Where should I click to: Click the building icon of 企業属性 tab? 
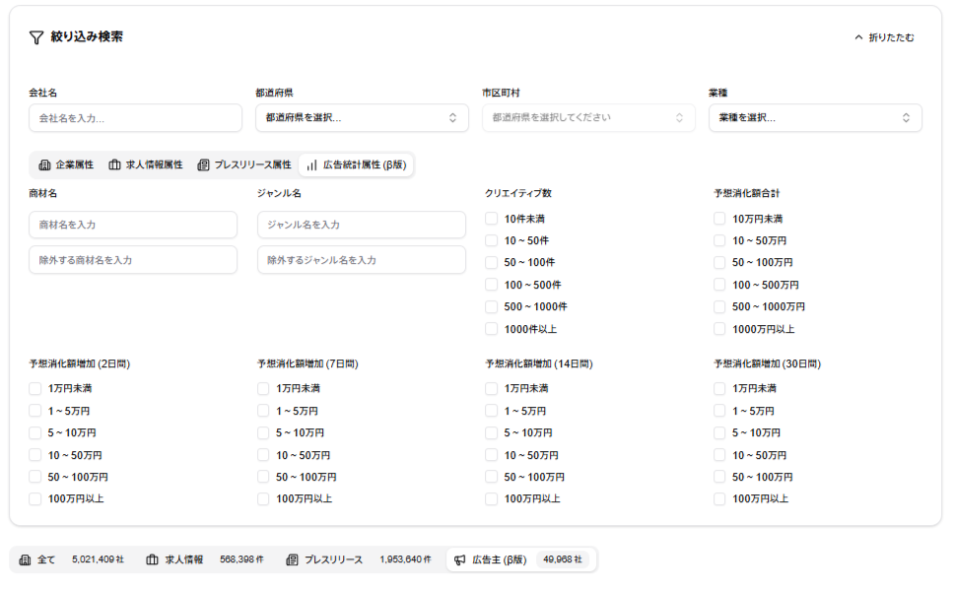(44, 164)
